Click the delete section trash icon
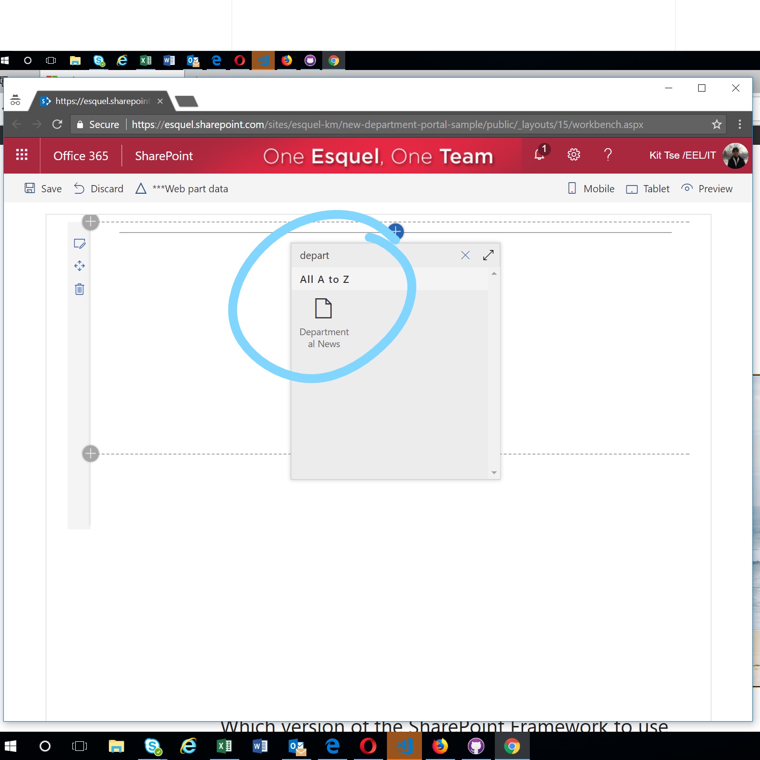Image resolution: width=760 pixels, height=760 pixels. coord(80,289)
